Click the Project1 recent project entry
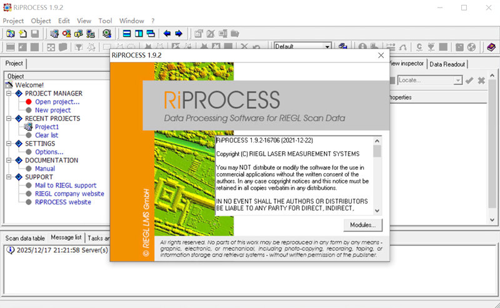Screen dimensions: 500x308 coord(47,127)
